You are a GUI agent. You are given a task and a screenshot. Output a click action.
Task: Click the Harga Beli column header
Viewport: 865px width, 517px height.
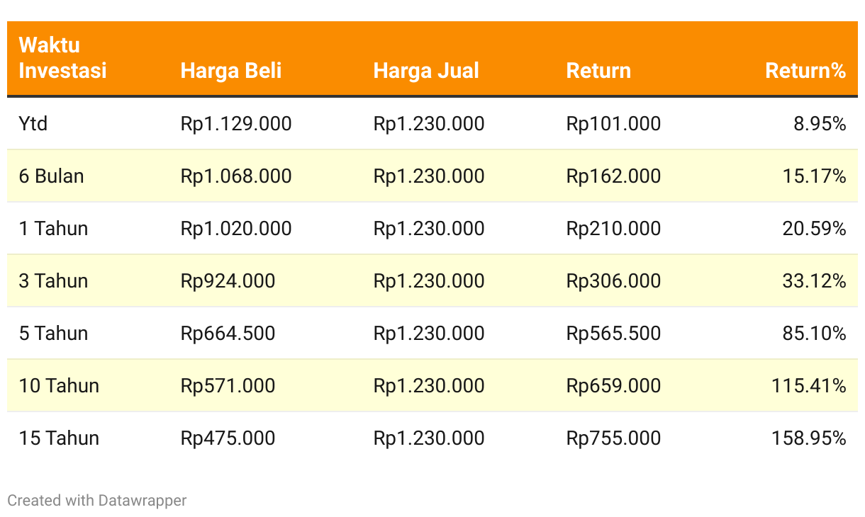coord(231,71)
